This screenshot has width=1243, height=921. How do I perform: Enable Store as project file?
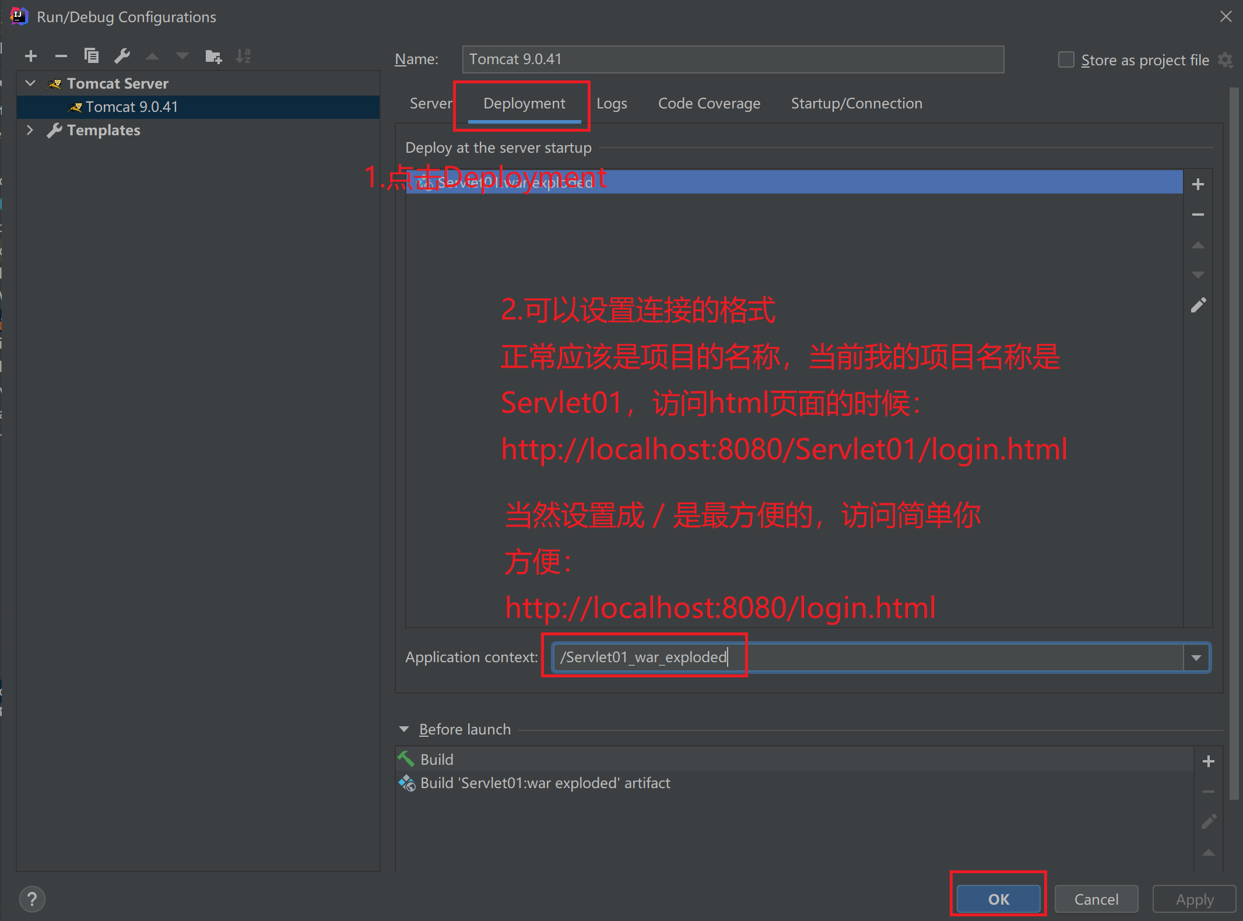(x=1066, y=59)
